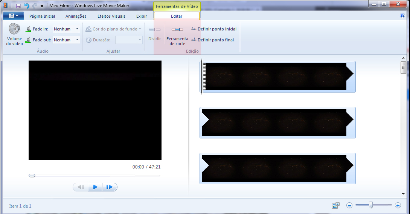Advance to next frame in preview
The image size is (410, 214).
tap(110, 187)
